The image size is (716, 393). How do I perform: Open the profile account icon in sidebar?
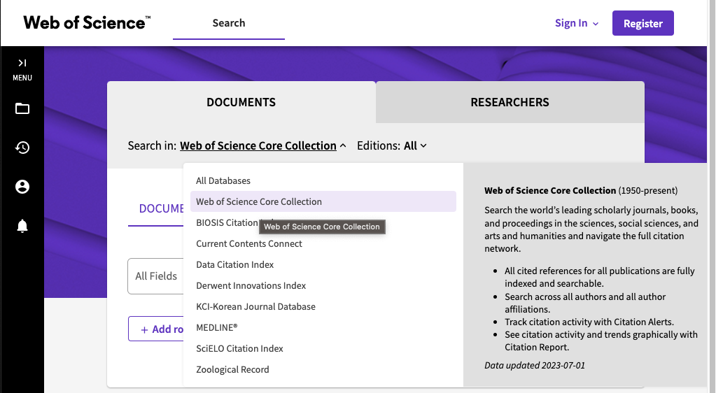22,187
